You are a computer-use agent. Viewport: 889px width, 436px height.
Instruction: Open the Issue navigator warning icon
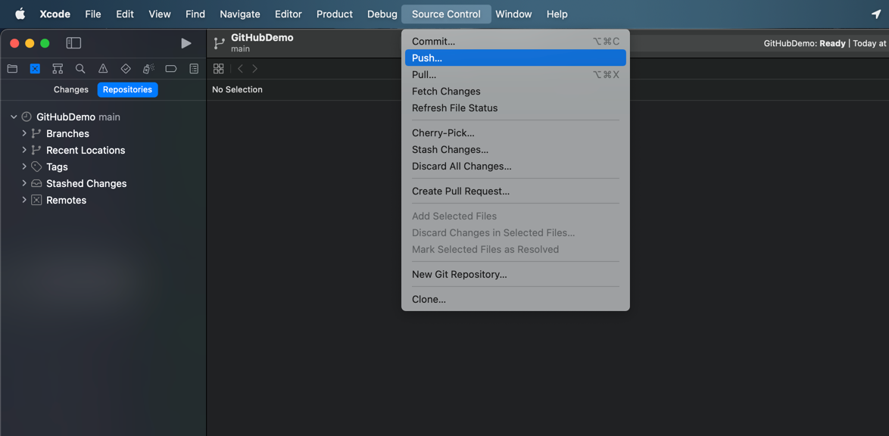tap(103, 69)
